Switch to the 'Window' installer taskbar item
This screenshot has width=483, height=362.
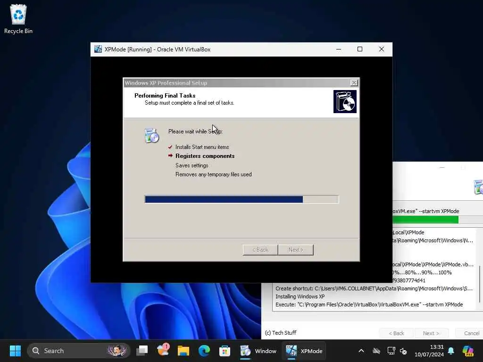click(258, 351)
